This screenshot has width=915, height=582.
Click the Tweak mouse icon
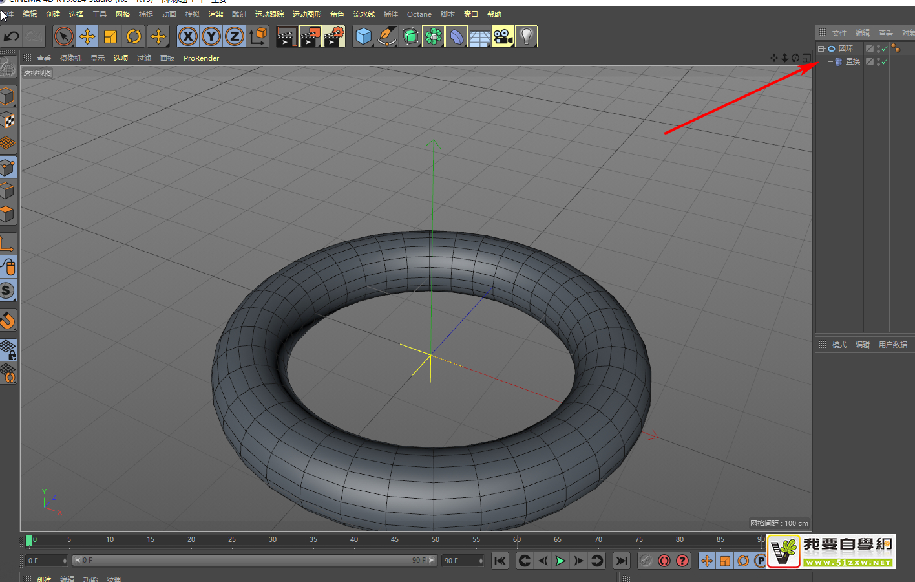tap(7, 267)
